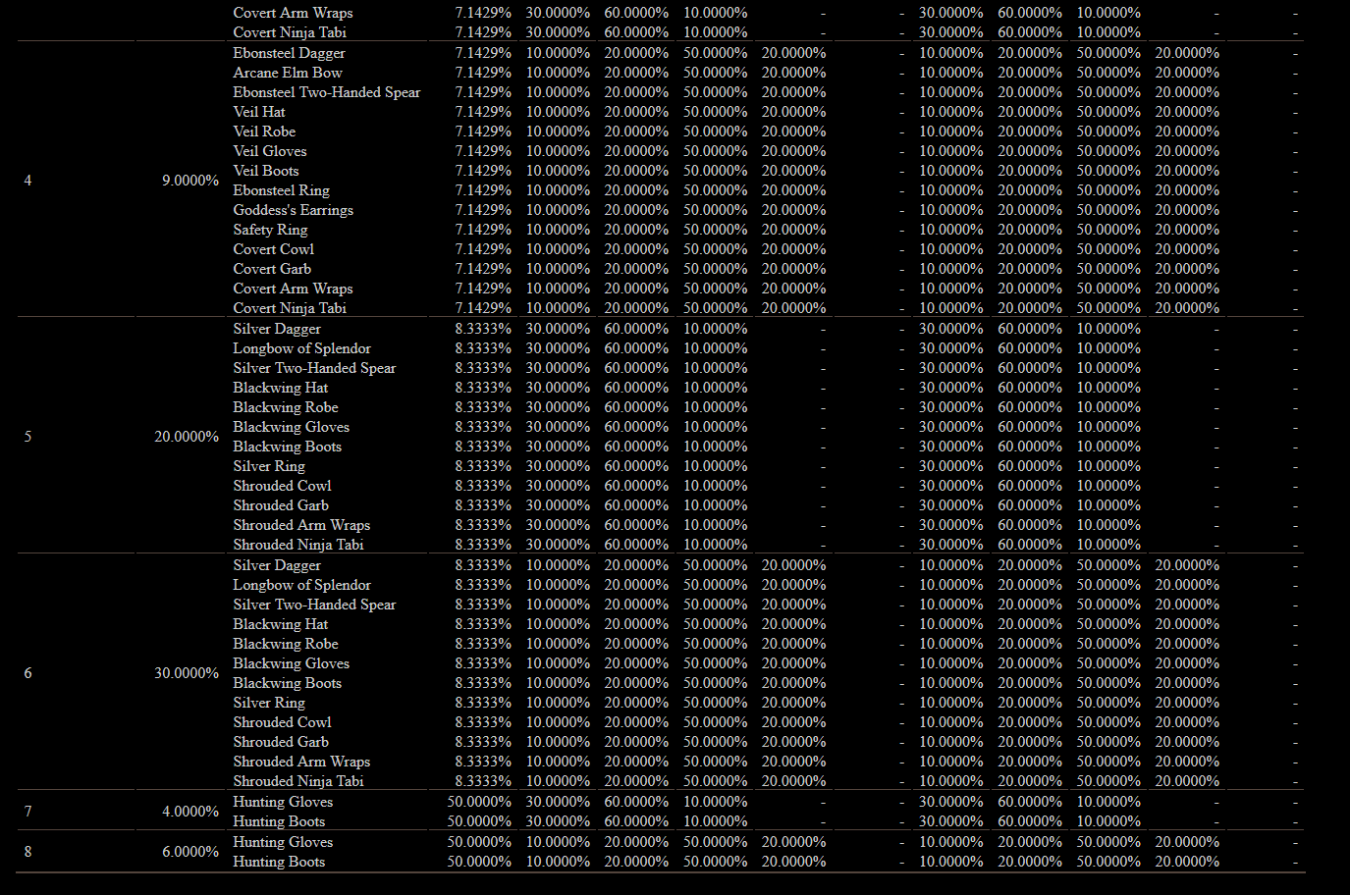Screen dimensions: 1350x895
Task: Click the Ebonsteel Dagger item name
Action: tap(289, 53)
